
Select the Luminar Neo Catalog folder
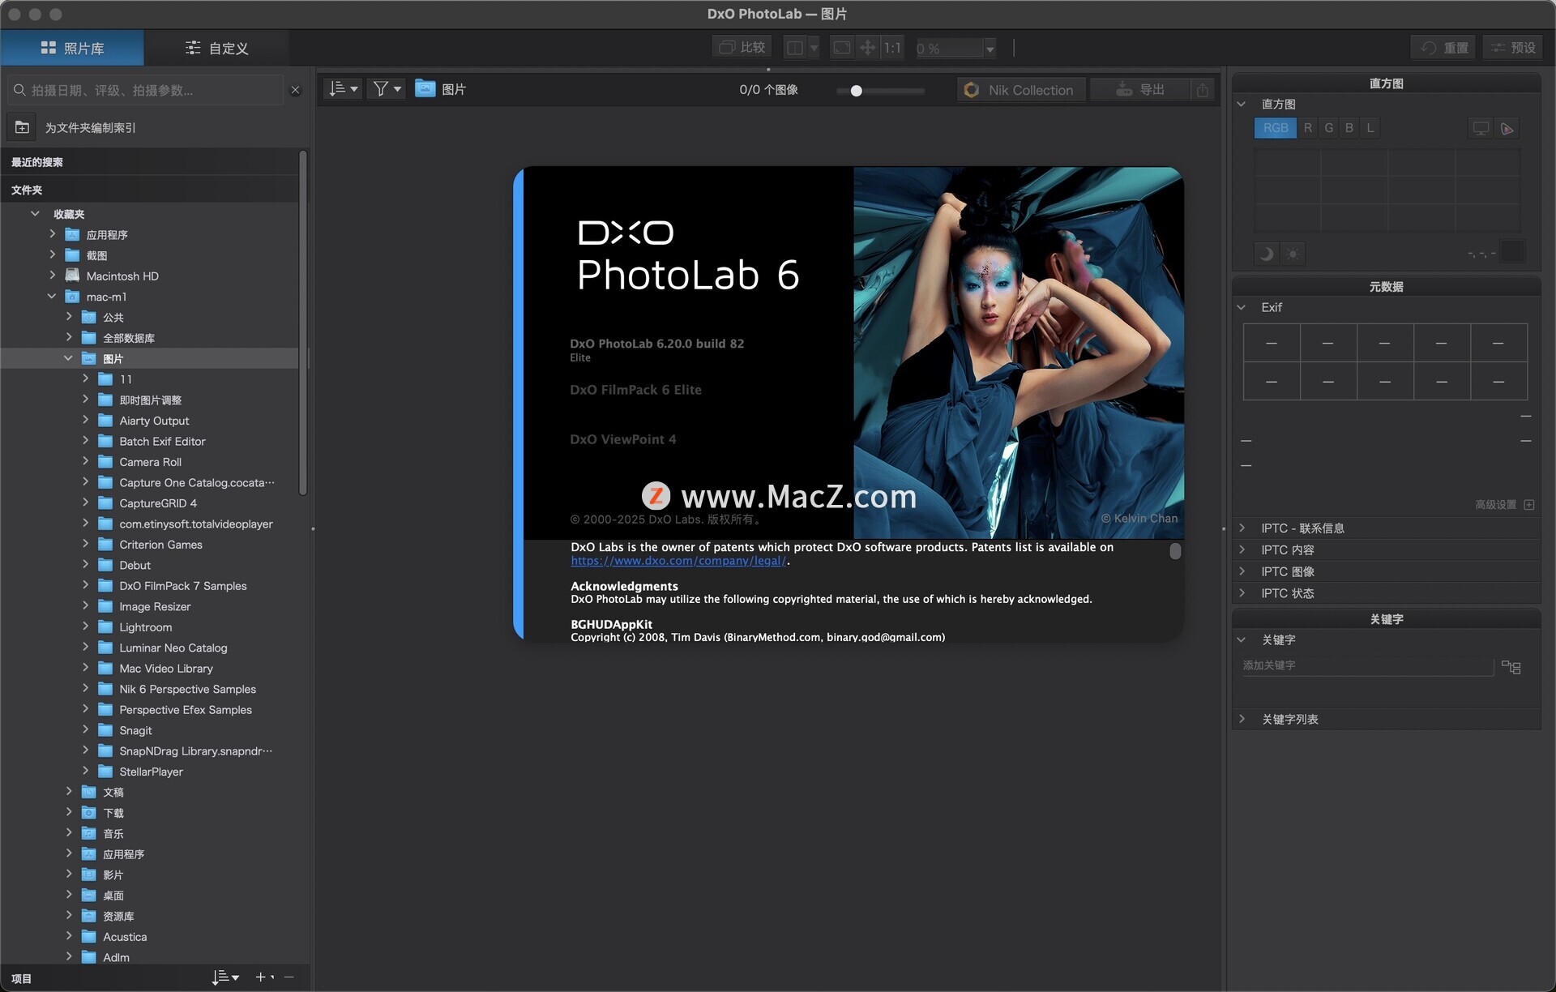tap(173, 648)
